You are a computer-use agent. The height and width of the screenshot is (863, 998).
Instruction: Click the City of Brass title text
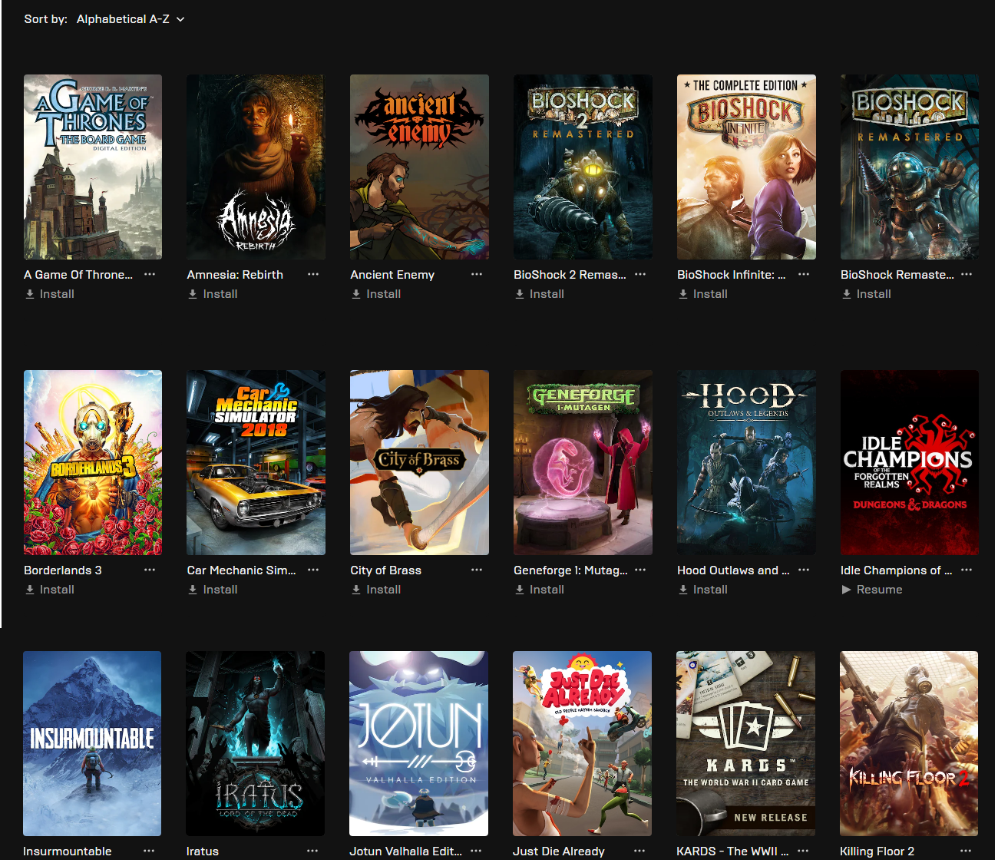[386, 570]
